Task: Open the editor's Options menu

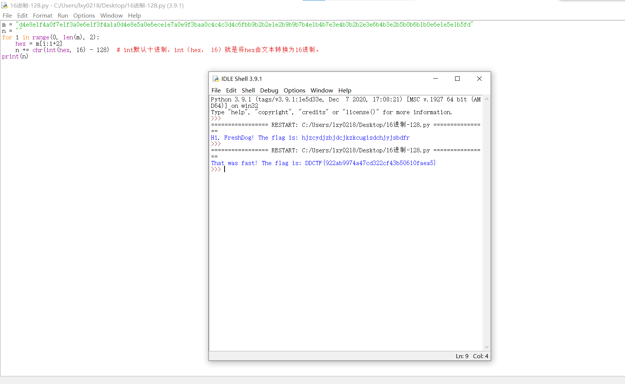Action: (x=84, y=16)
